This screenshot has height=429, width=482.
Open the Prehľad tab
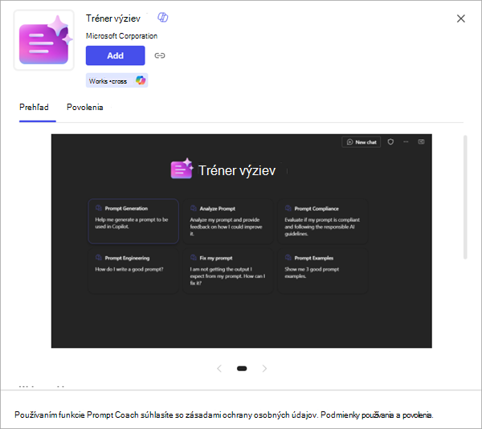(34, 108)
